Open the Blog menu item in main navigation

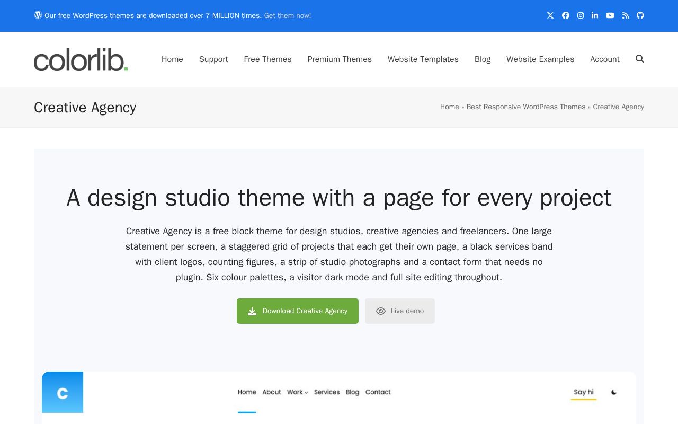click(x=483, y=59)
